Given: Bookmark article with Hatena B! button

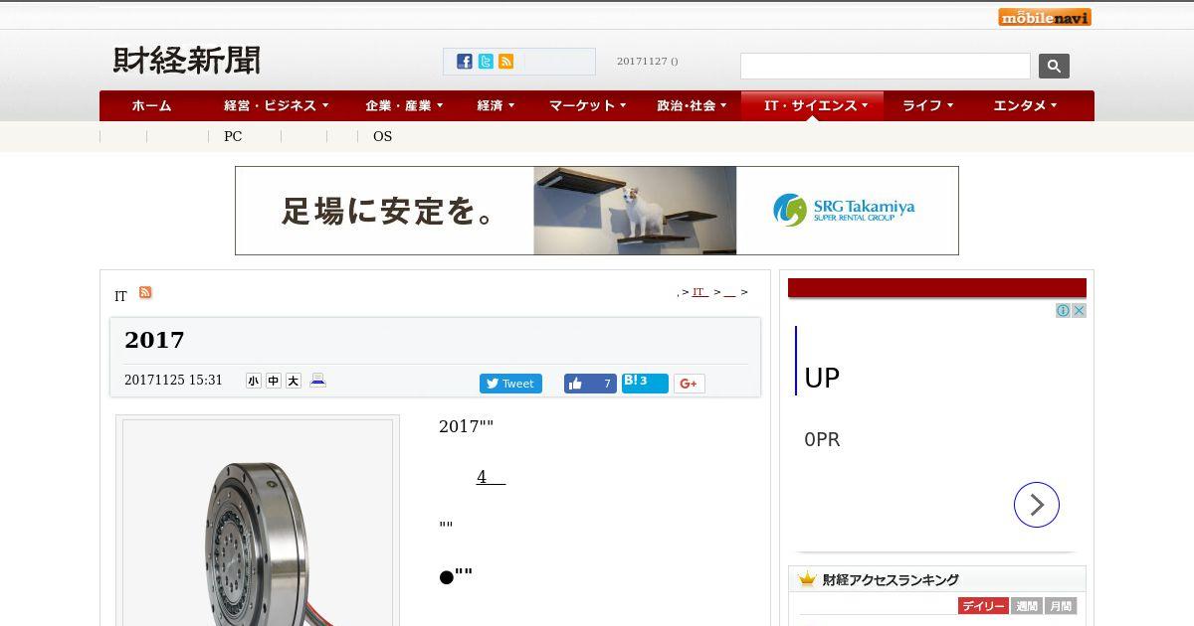Looking at the screenshot, I should (645, 384).
